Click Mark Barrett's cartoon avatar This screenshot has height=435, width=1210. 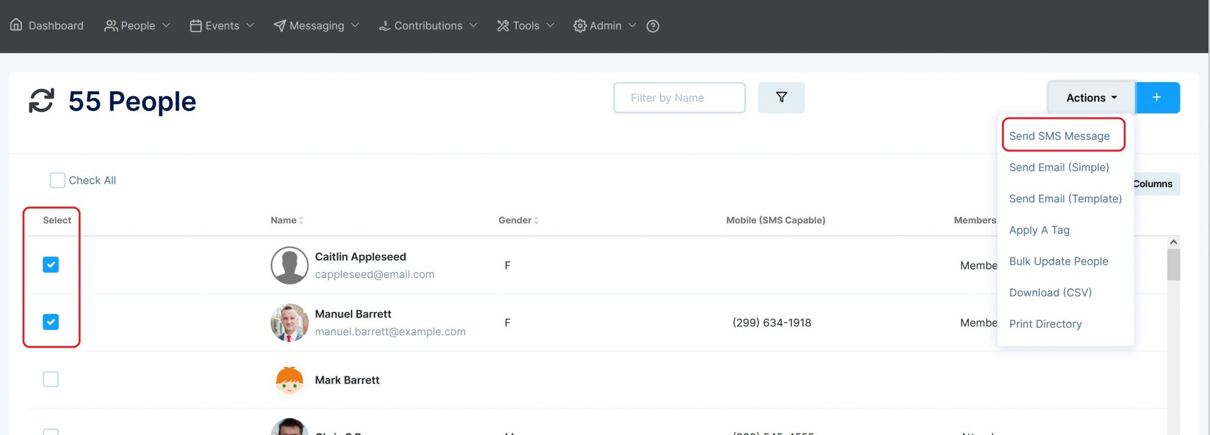[x=290, y=380]
